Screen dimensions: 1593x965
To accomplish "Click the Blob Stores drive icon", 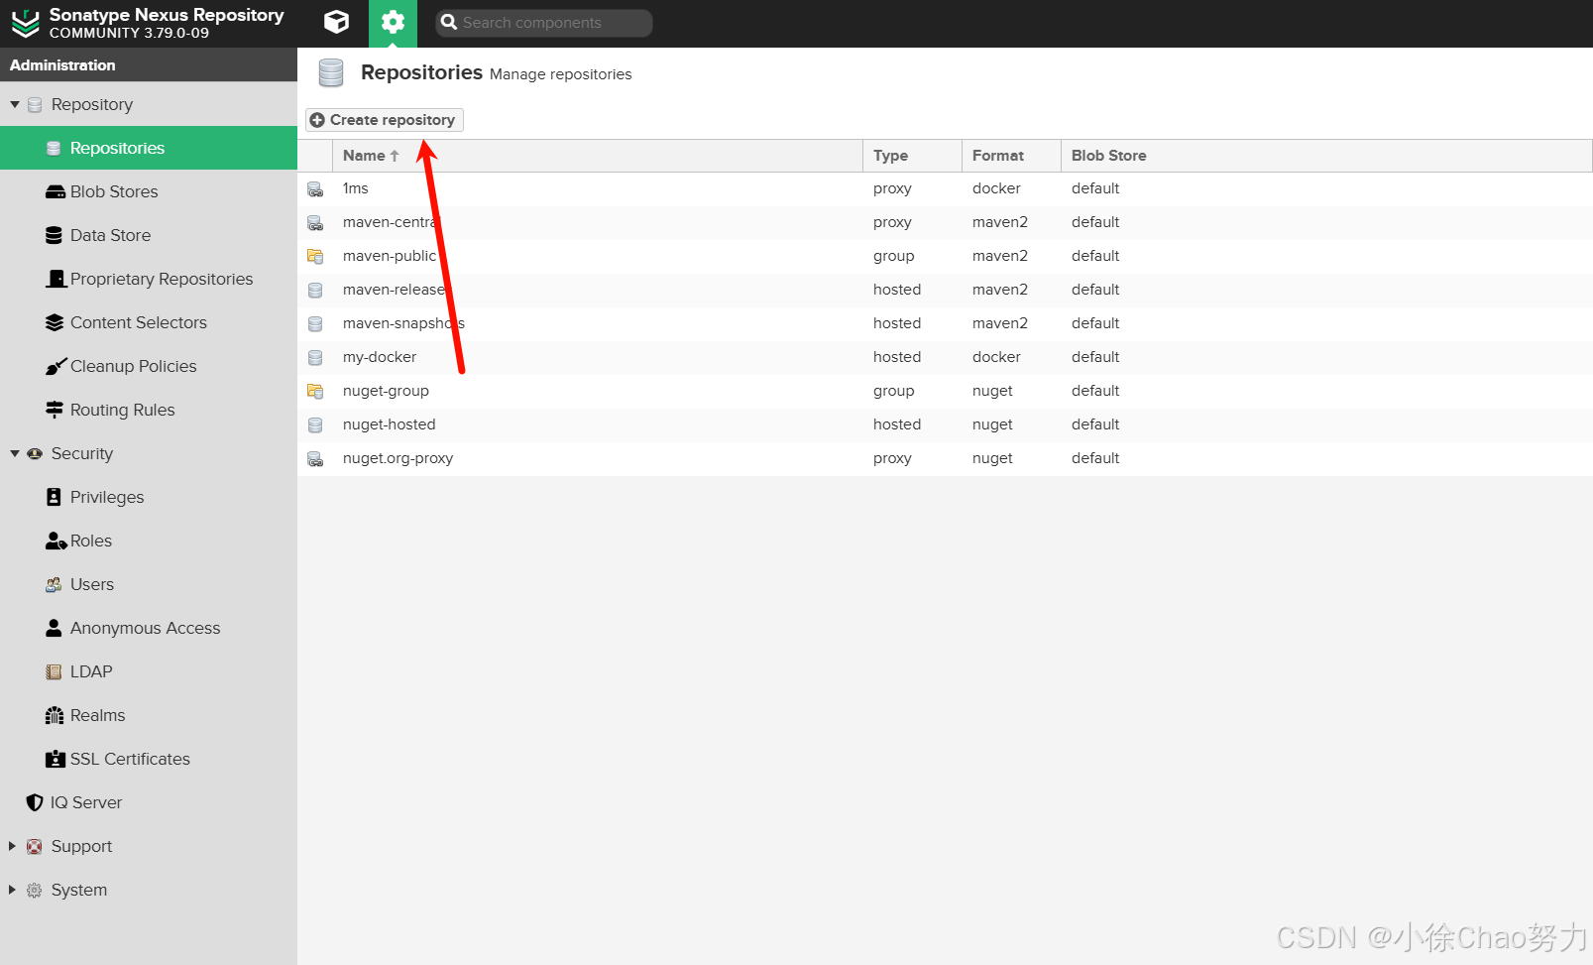I will [55, 191].
